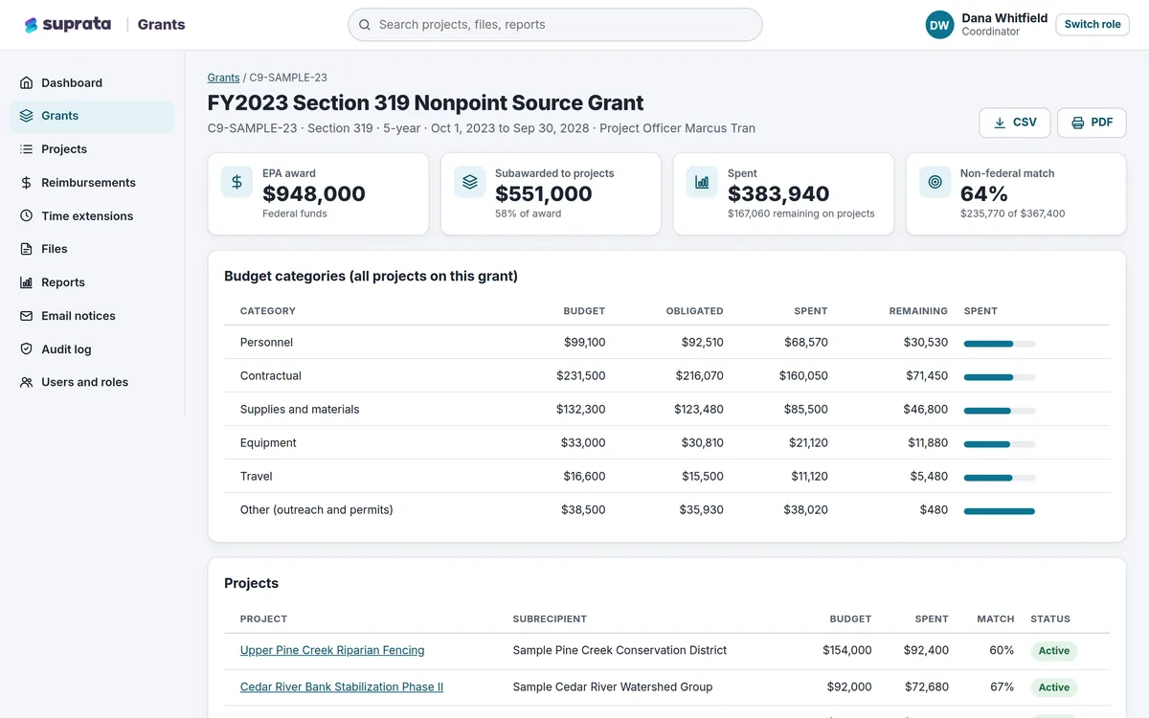This screenshot has height=718, width=1149.
Task: Open the Dashboard menu item
Action: pyautogui.click(x=92, y=83)
